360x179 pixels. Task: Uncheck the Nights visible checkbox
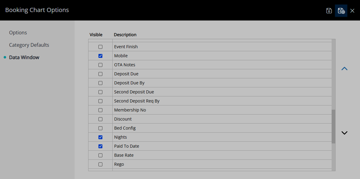pos(100,137)
